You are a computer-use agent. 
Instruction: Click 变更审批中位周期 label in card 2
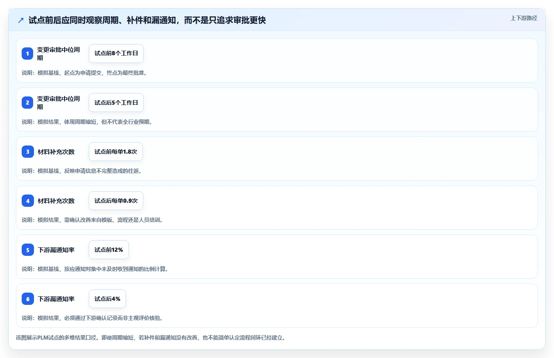pos(59,103)
